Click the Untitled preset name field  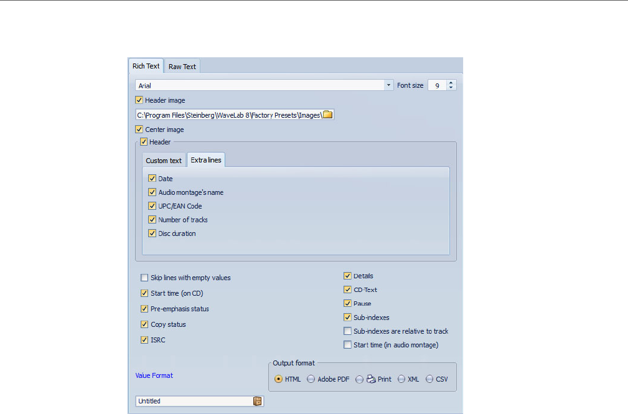click(x=195, y=401)
